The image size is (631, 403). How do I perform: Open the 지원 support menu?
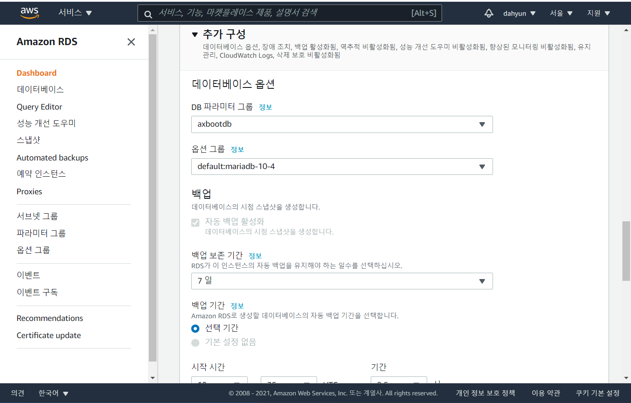click(598, 13)
